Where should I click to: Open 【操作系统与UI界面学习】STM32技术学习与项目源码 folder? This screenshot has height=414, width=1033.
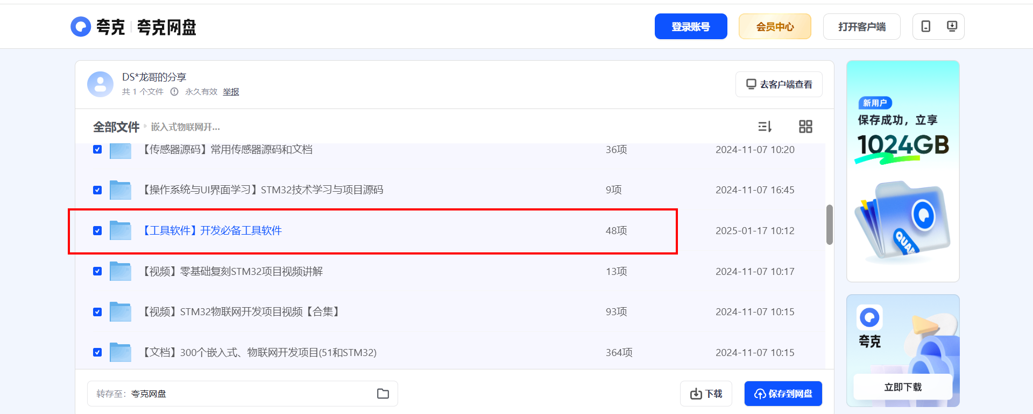click(x=263, y=190)
